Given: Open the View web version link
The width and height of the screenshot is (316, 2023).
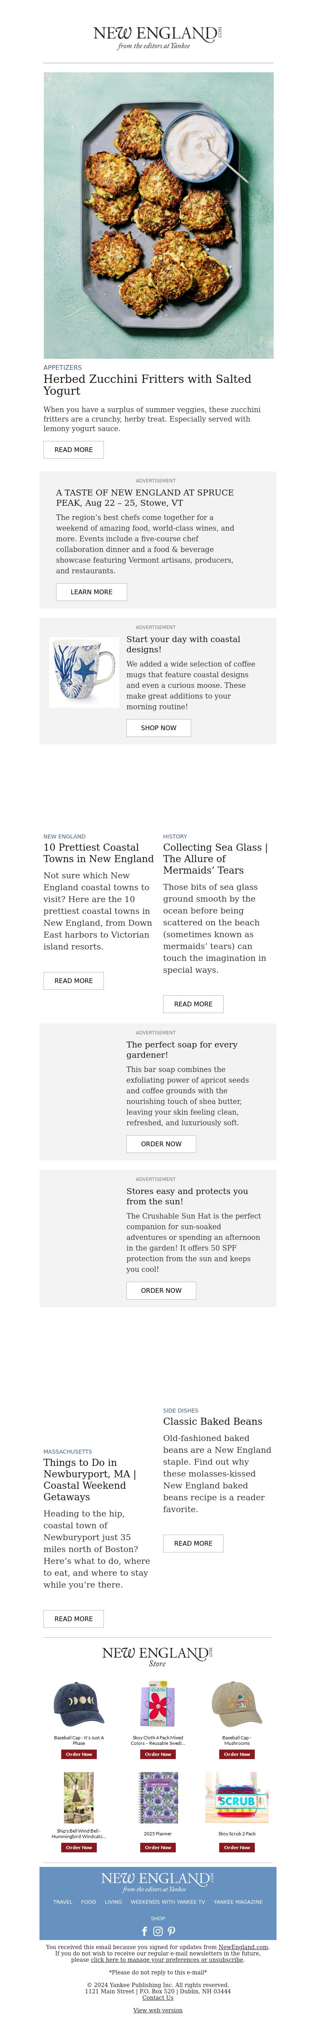Looking at the screenshot, I should pyautogui.click(x=158, y=2010).
